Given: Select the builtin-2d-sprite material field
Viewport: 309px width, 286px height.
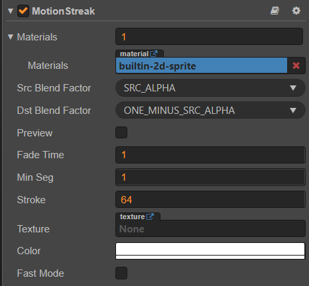Looking at the screenshot, I should point(202,66).
